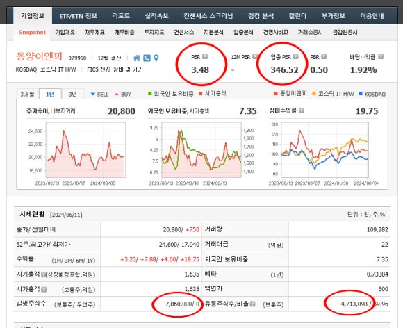This screenshot has width=403, height=328.
Task: Click the 외국인 보유비중 chart
Action: tap(201, 150)
